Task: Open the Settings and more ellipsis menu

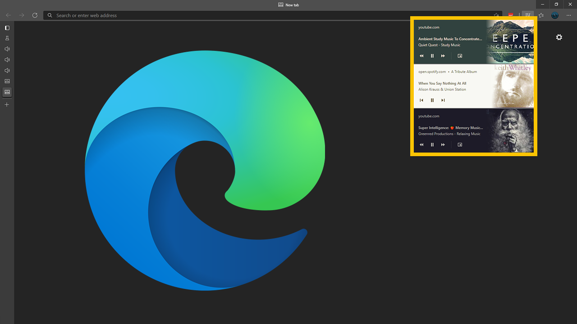Action: pyautogui.click(x=569, y=15)
